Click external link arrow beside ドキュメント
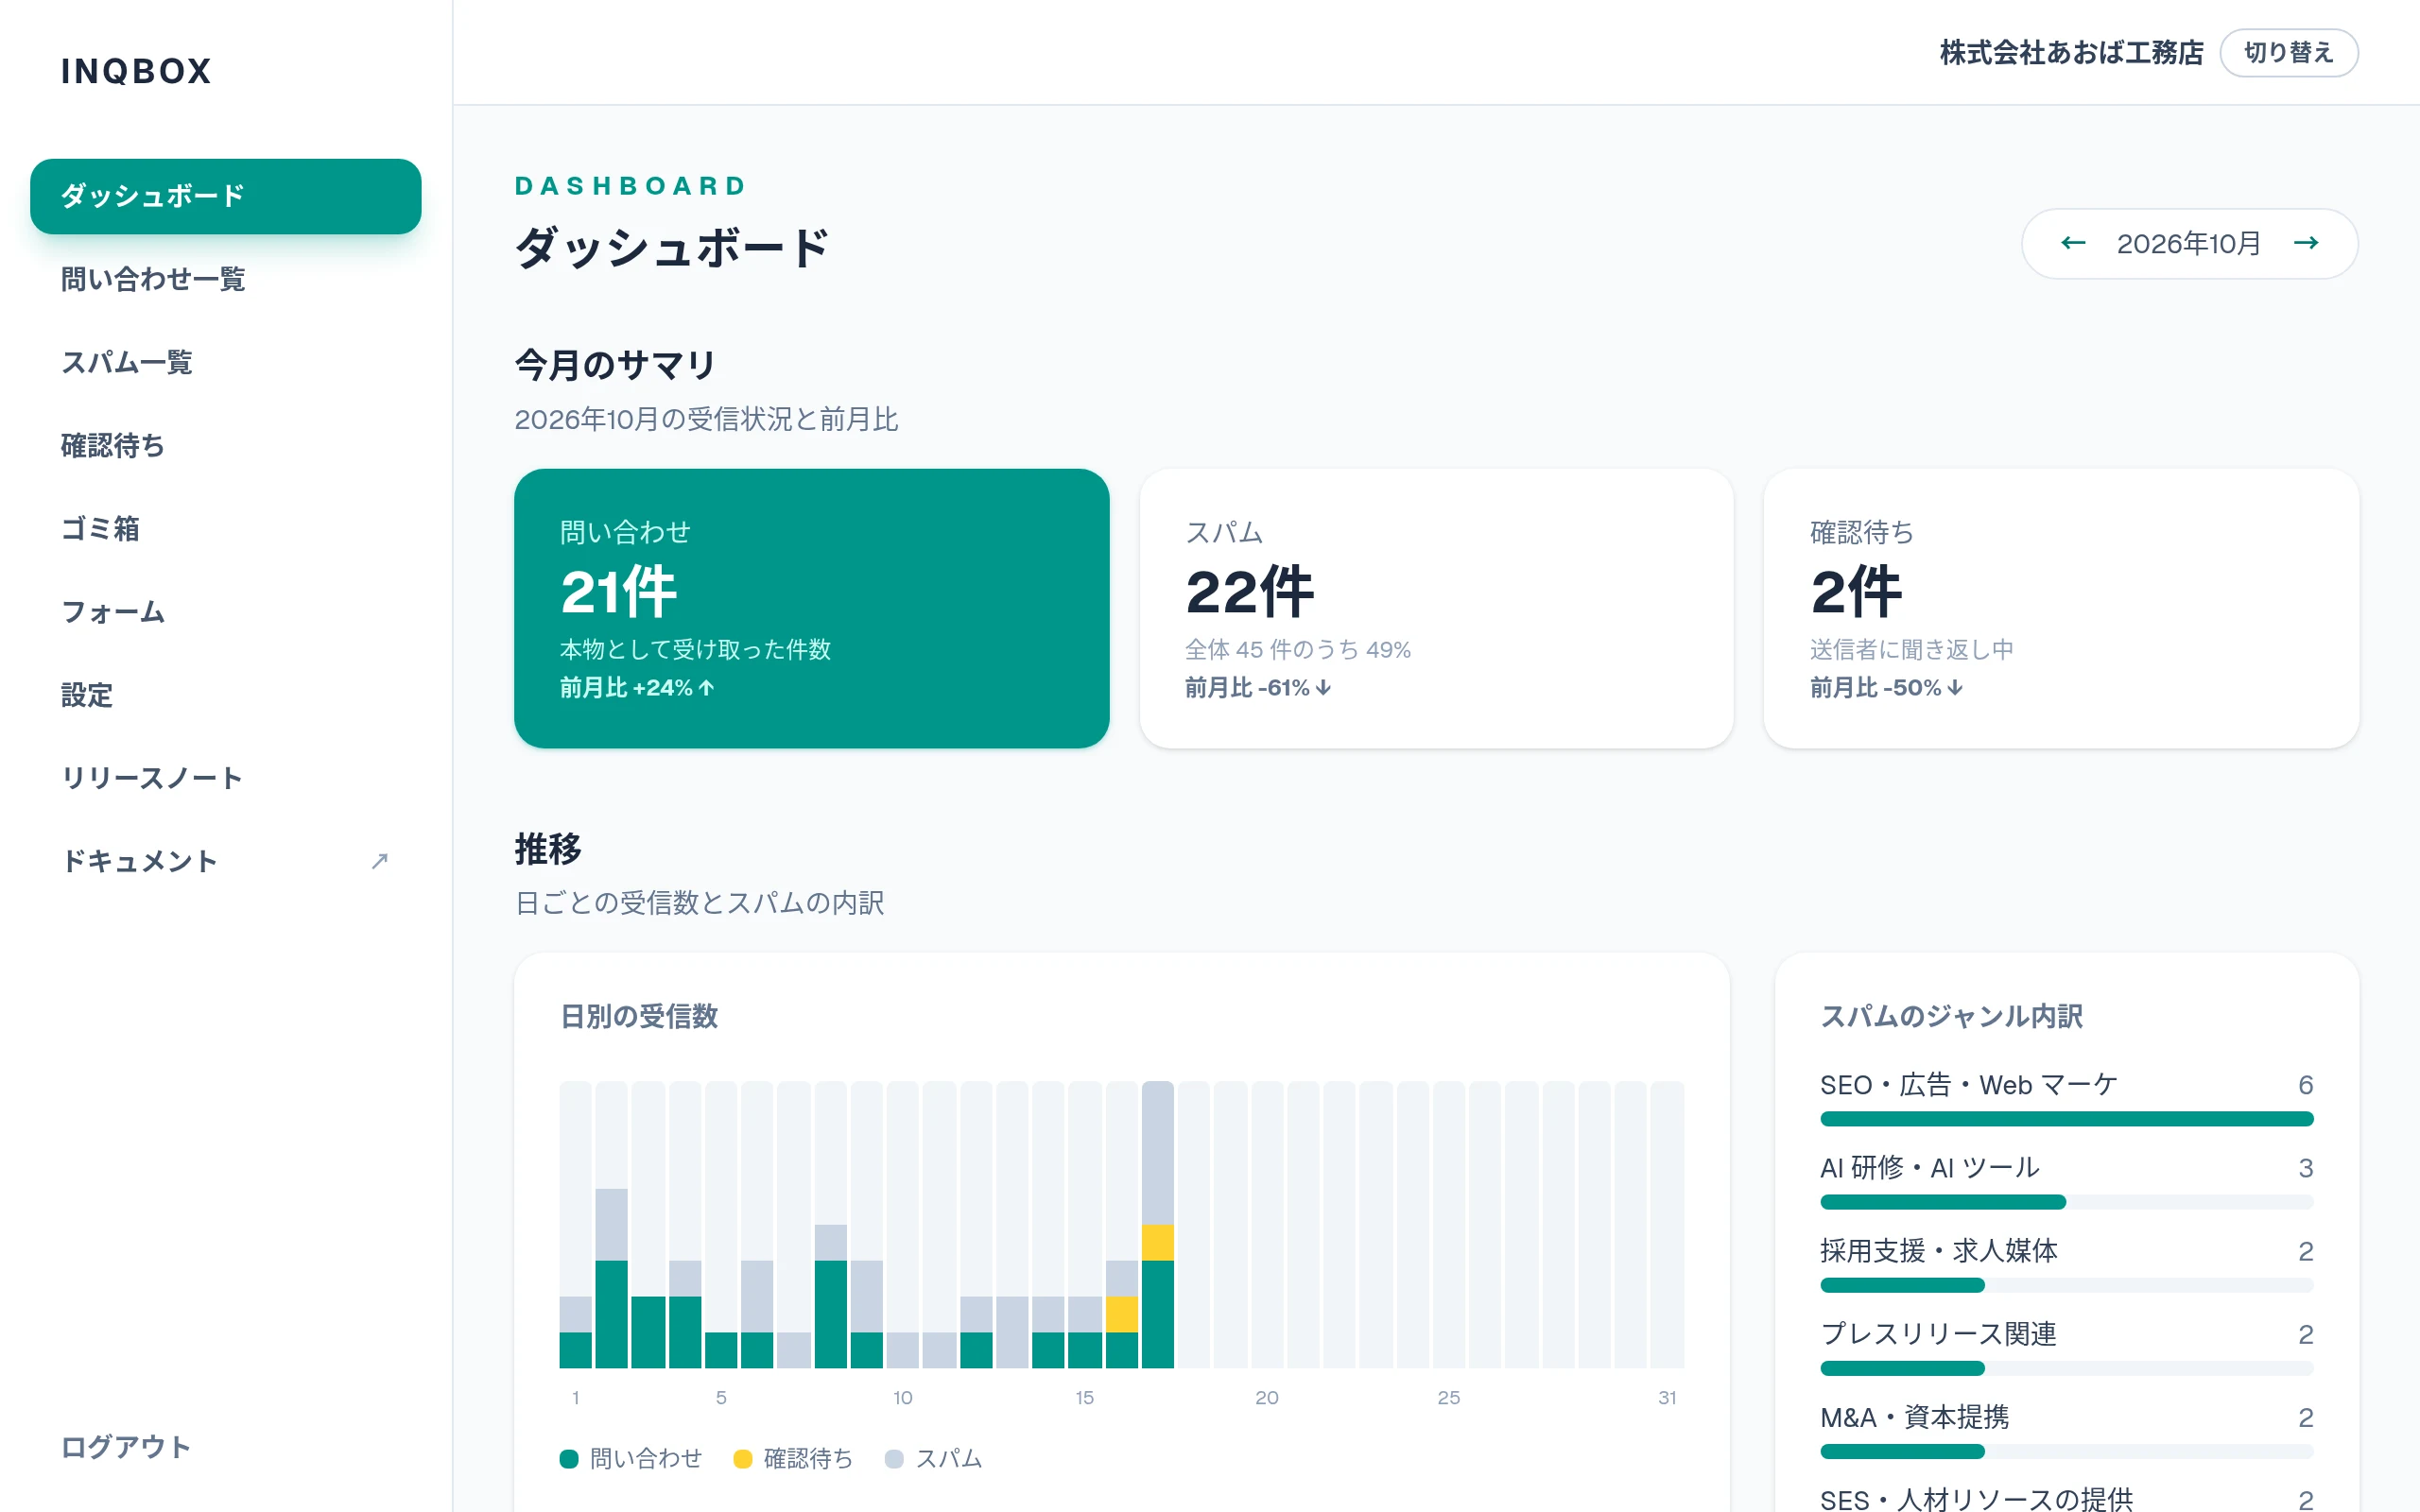 (x=380, y=861)
